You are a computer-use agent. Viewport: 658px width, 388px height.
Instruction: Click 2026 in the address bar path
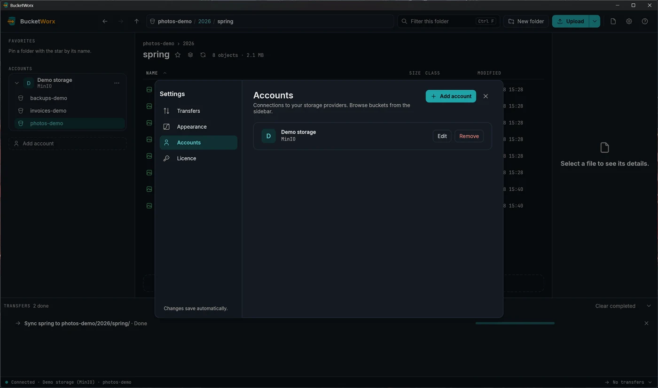[x=204, y=21]
